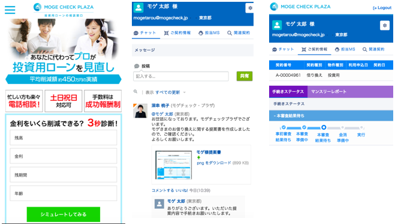Open the settings gear in the chat screen header
Image resolution: width=398 pixels, height=224 pixels.
coord(250,8)
